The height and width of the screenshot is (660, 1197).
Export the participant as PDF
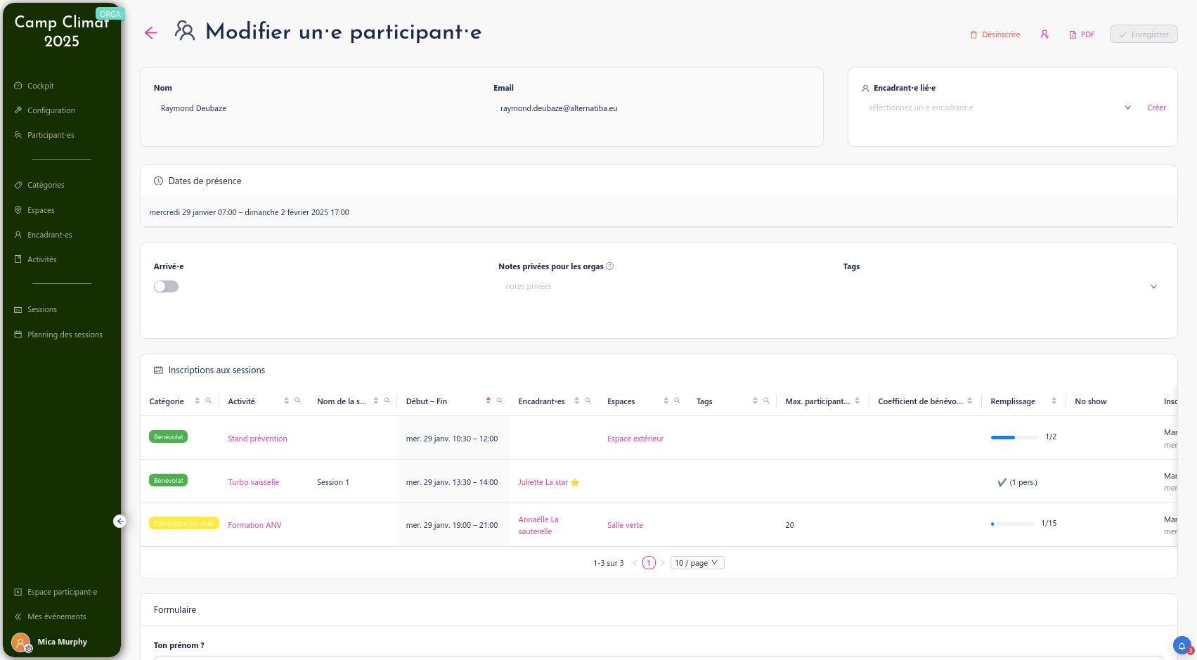click(x=1082, y=34)
